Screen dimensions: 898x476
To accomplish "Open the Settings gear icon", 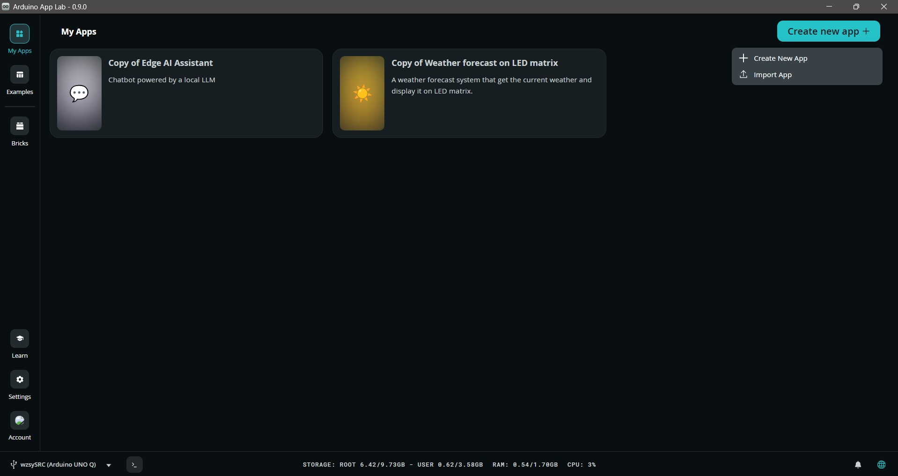I will point(20,380).
